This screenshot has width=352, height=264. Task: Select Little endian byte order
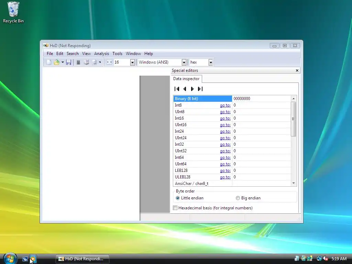[190, 198]
